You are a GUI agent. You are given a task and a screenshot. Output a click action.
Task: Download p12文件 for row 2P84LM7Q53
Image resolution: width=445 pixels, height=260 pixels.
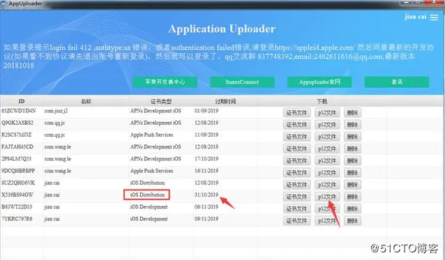pyautogui.click(x=327, y=160)
